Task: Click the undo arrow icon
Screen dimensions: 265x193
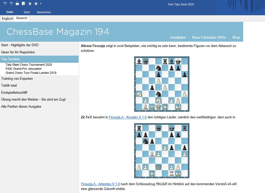Action: [x=5, y=4]
